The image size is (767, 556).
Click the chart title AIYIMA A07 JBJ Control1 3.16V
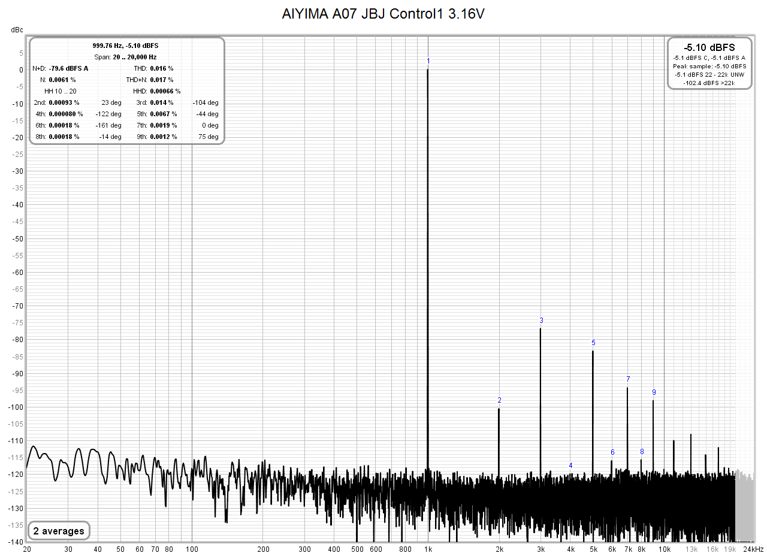coord(383,14)
